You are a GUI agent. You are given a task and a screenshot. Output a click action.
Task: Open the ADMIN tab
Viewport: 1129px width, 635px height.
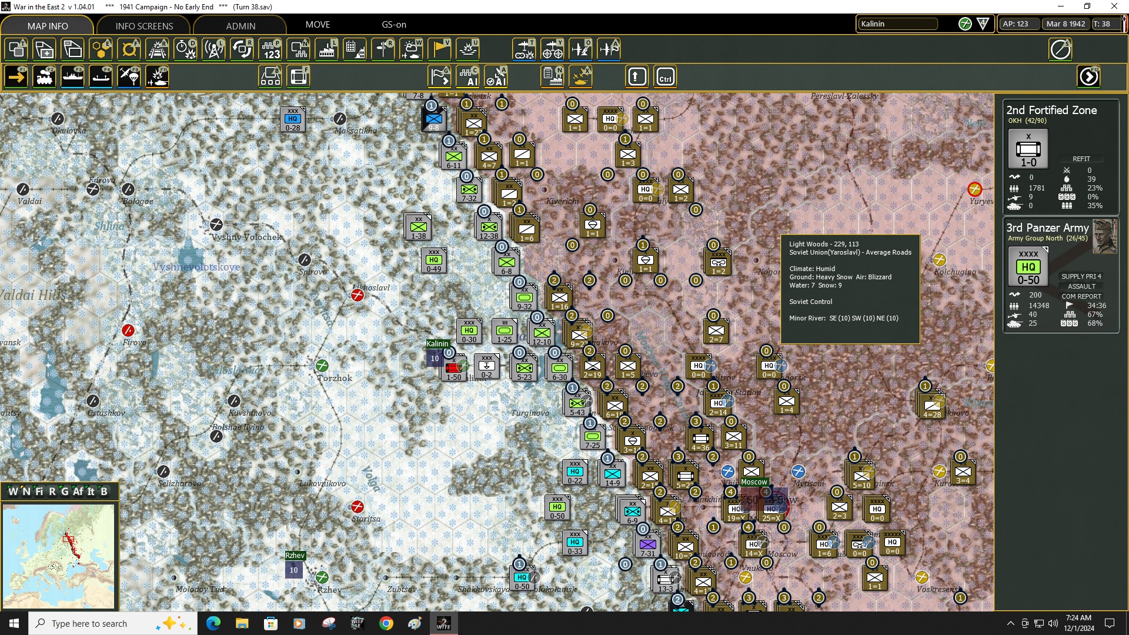241,26
